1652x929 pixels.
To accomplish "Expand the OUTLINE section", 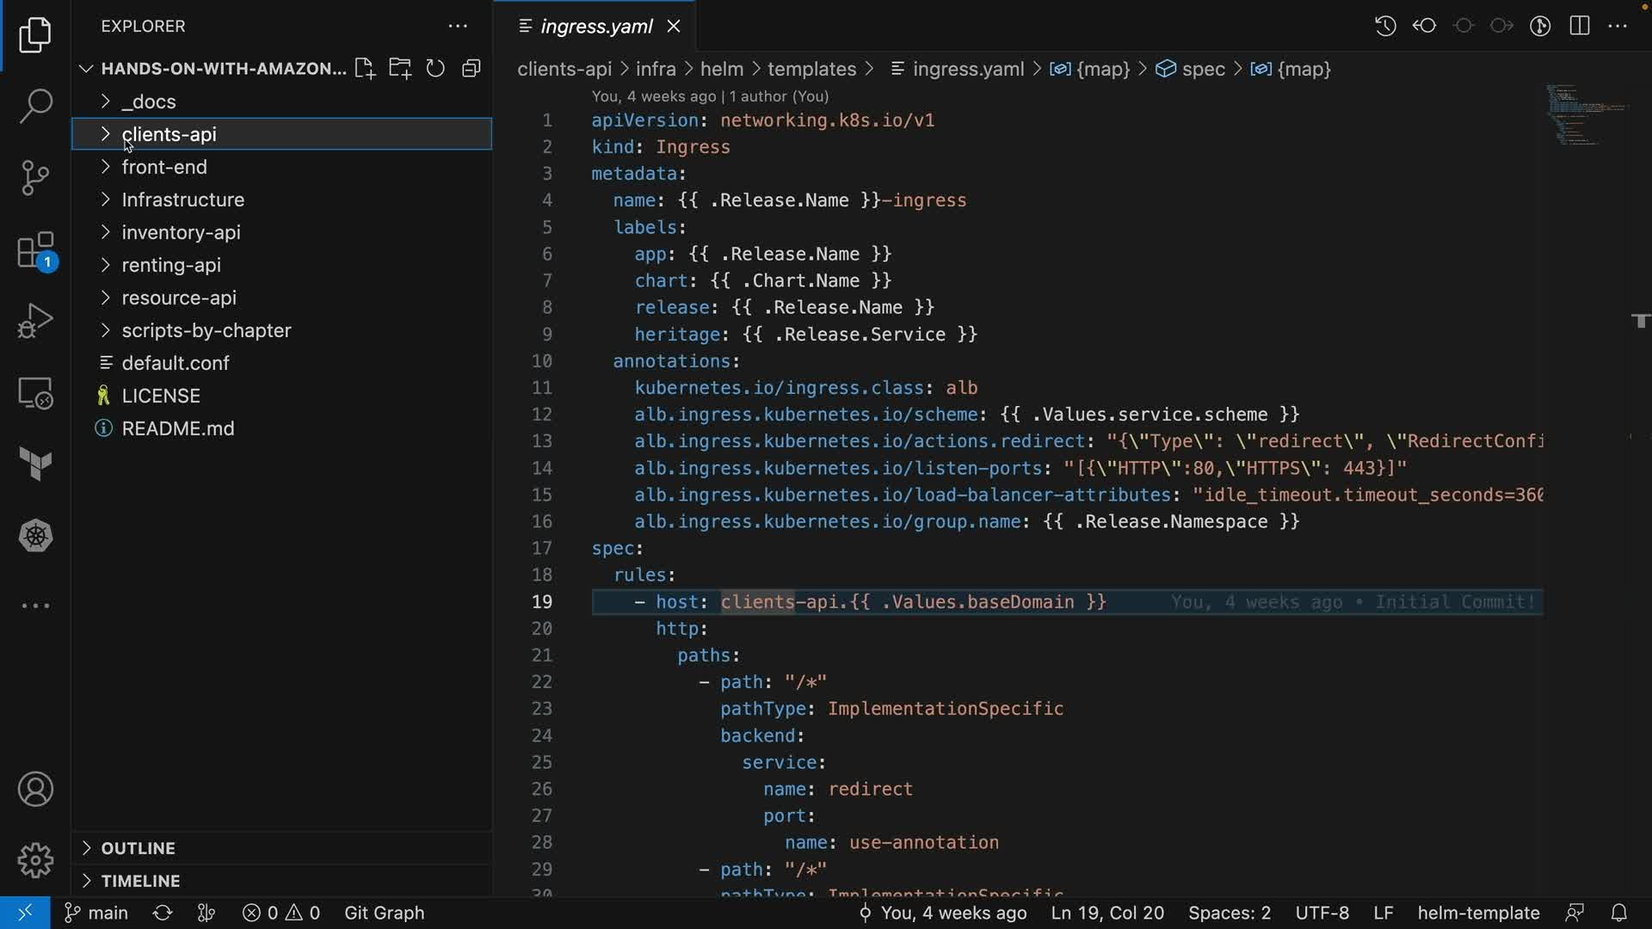I will (138, 848).
